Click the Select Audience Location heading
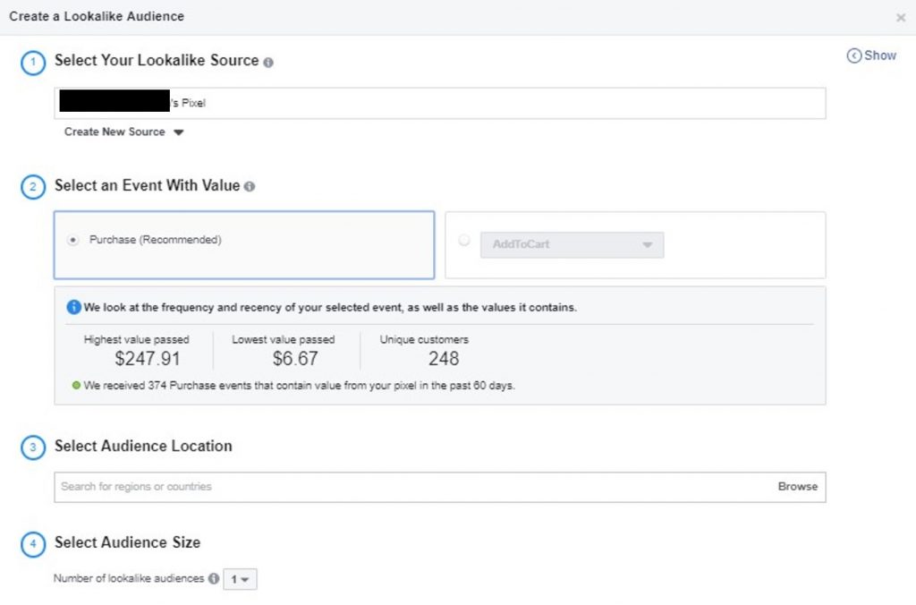This screenshot has width=916, height=605. point(143,446)
